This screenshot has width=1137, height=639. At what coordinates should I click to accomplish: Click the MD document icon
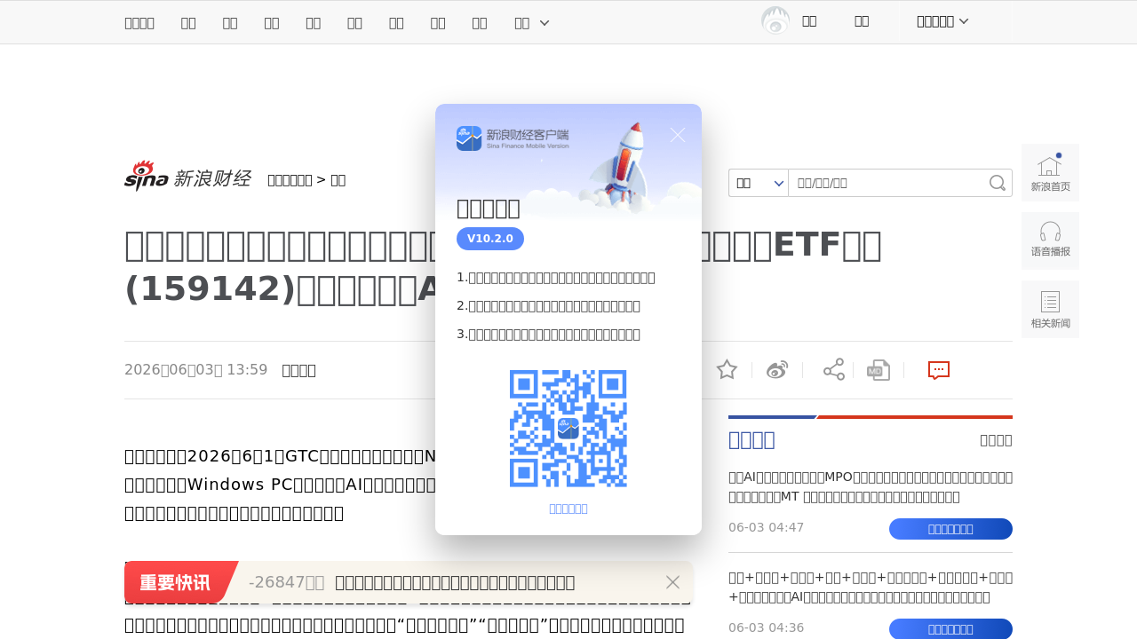[x=879, y=370]
